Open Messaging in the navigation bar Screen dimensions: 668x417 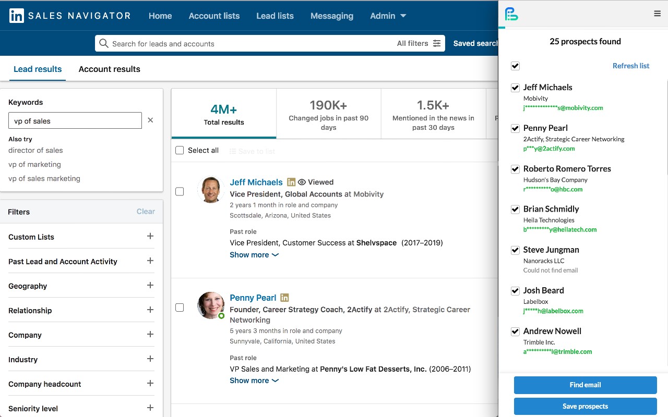click(x=332, y=16)
